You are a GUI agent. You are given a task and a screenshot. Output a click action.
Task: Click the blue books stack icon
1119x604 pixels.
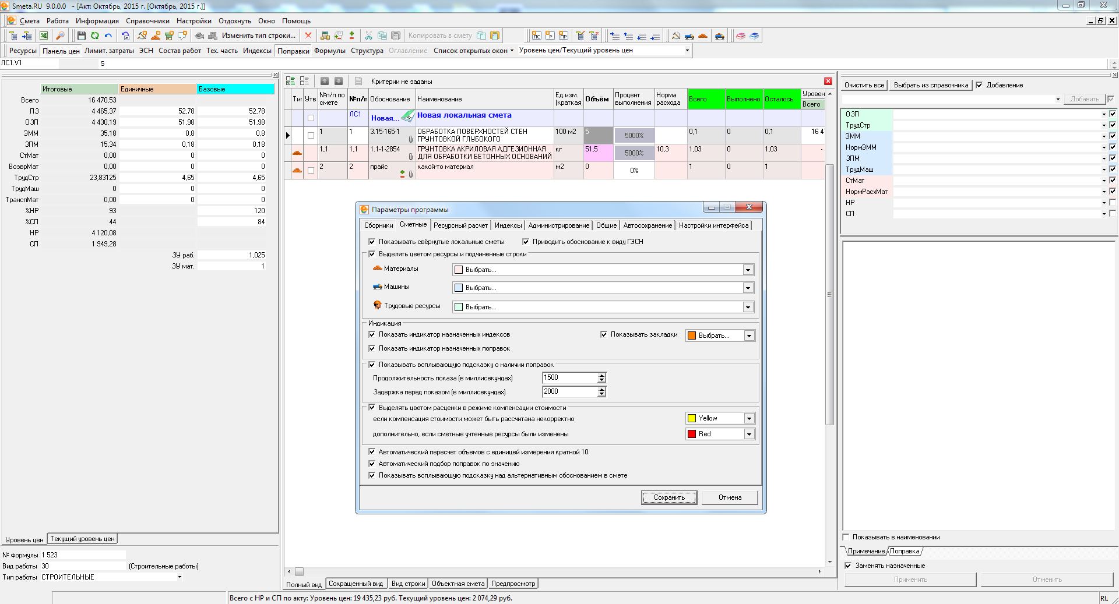coord(754,36)
